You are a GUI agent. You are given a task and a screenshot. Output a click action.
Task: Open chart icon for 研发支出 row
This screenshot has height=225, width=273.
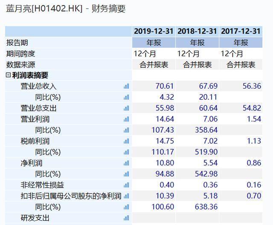coord(126,218)
